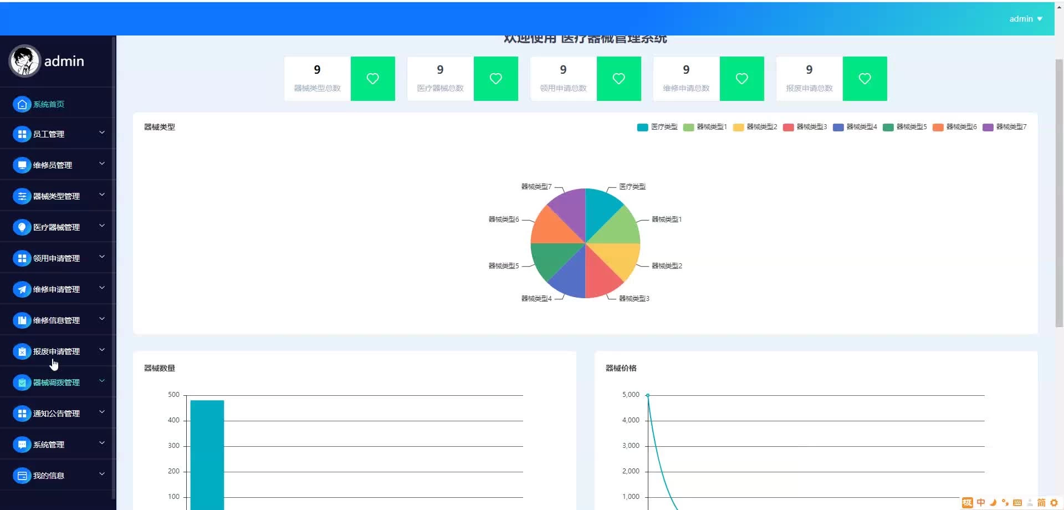1064x510 pixels.
Task: Open the 我的信息 menu item
Action: [49, 476]
